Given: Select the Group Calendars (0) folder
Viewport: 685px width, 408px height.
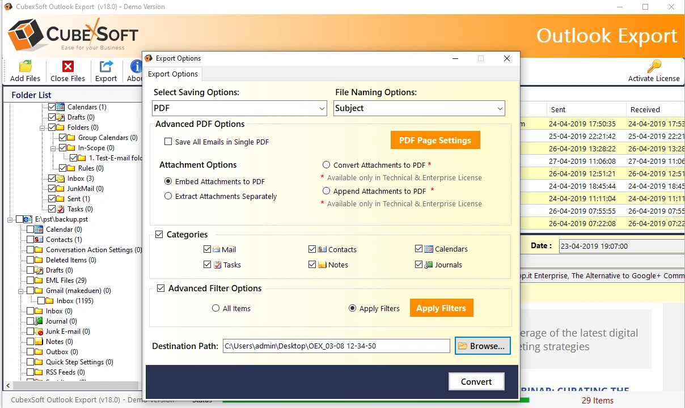Looking at the screenshot, I should point(108,138).
